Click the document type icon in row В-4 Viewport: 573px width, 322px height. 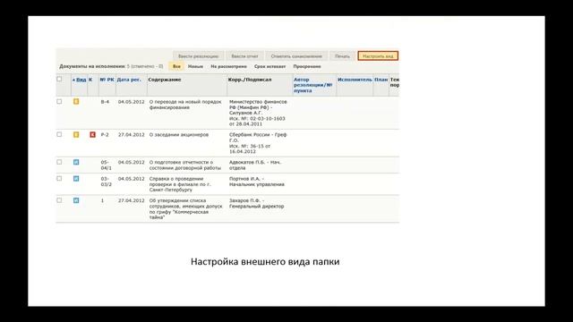tap(76, 101)
